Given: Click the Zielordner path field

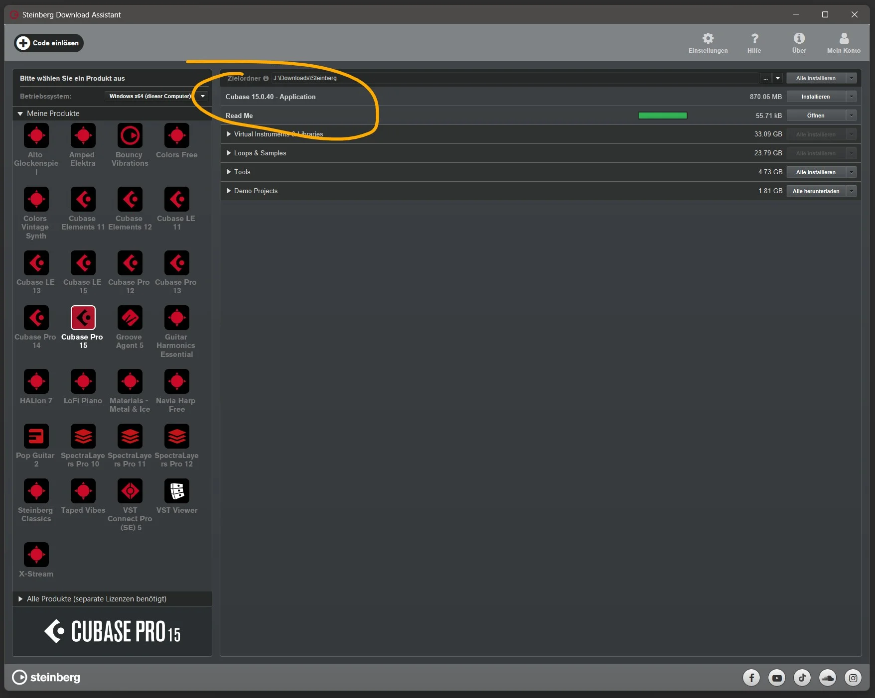Looking at the screenshot, I should 515,78.
